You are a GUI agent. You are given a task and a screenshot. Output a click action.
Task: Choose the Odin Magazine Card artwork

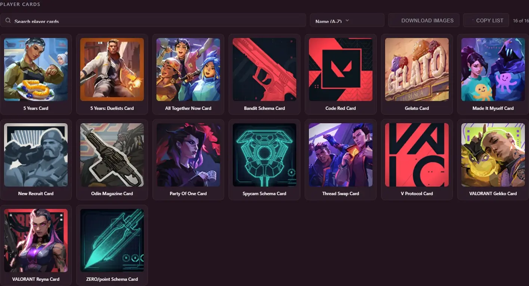(112, 155)
